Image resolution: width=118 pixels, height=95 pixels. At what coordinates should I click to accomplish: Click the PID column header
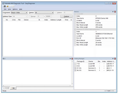pyautogui.click(x=19, y=20)
